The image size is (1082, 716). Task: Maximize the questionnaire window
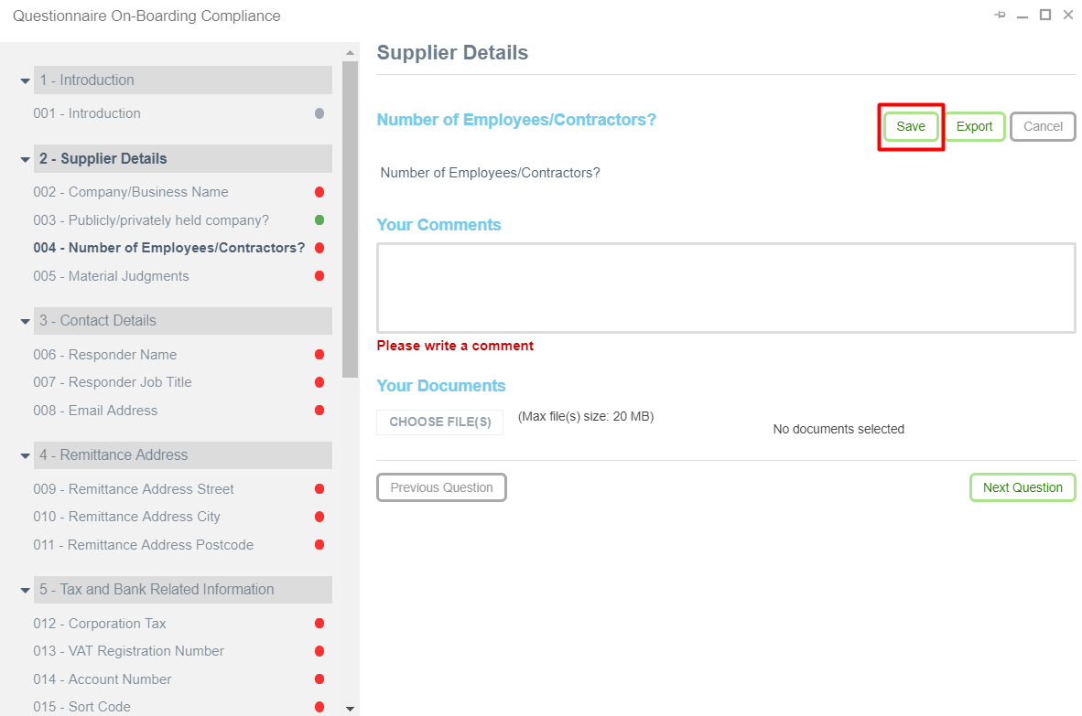[x=1044, y=15]
